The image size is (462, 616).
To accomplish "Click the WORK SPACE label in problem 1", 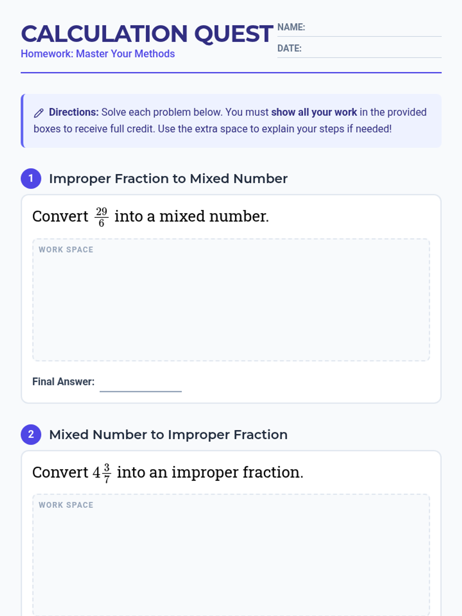I will point(66,249).
